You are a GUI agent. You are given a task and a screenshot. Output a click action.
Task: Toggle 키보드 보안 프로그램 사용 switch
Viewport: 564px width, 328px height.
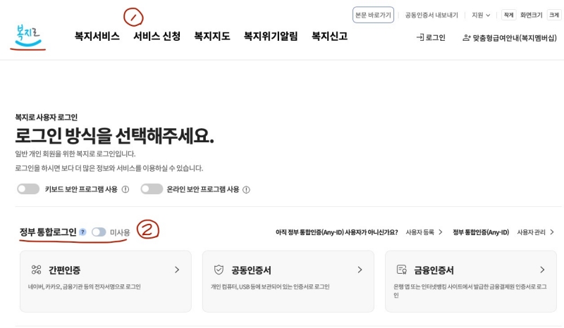point(28,189)
